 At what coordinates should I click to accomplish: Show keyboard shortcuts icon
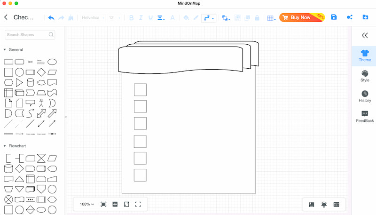point(337,205)
